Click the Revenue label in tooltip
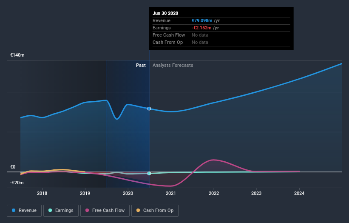 162,20
